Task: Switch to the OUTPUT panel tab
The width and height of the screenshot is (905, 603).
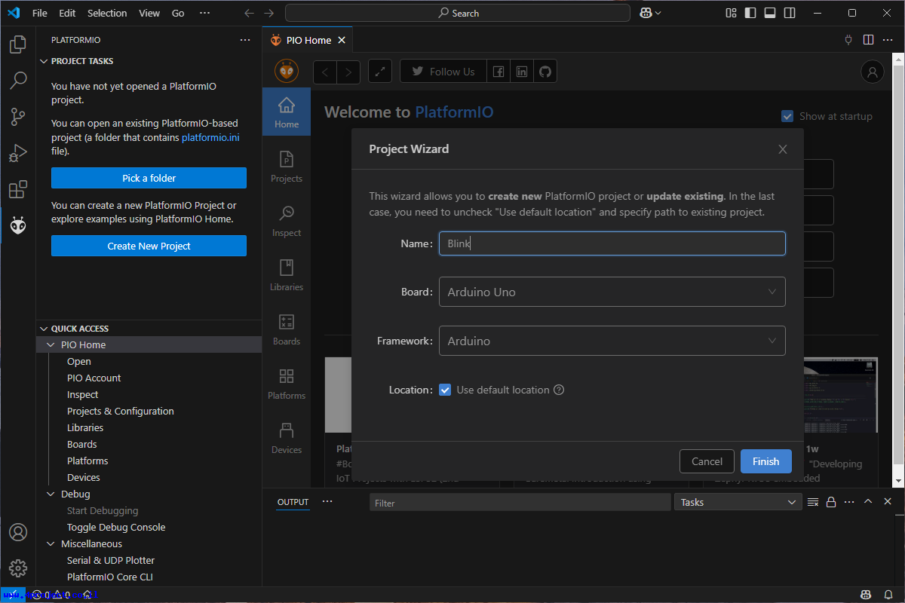Action: pos(293,502)
